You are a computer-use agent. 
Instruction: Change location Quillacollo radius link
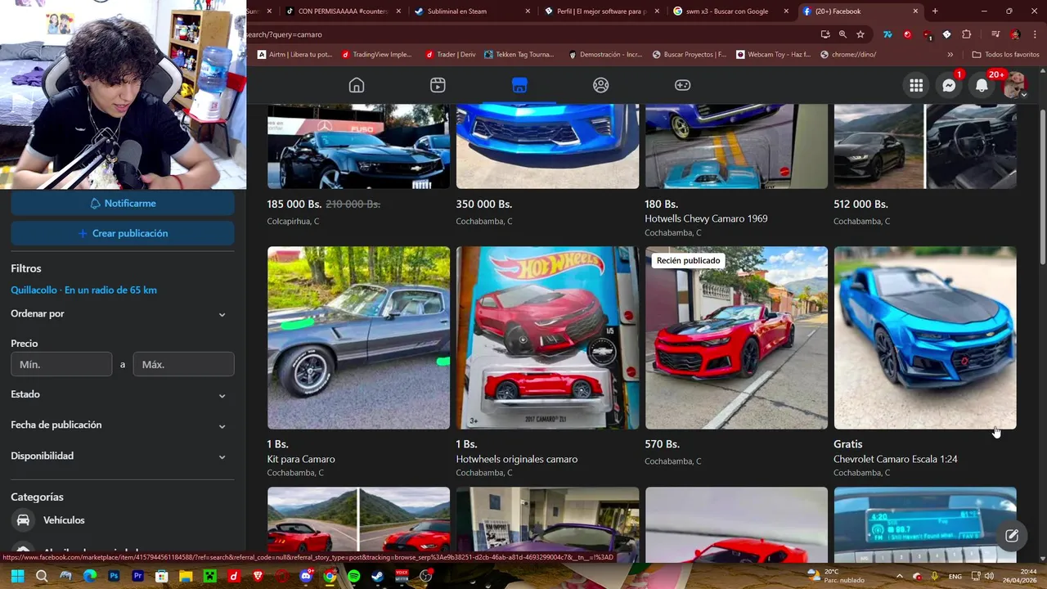[83, 290]
